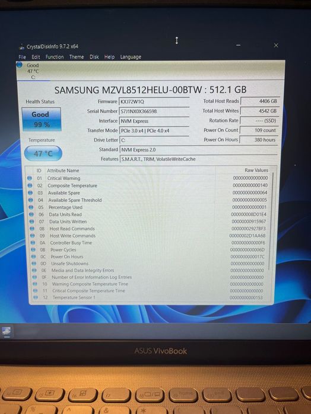311x414 pixels.
Task: Select the C: drive tab with Good status
Action: pos(33,71)
